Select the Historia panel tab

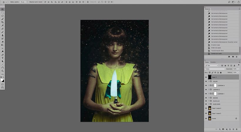pyautogui.click(x=207, y=9)
